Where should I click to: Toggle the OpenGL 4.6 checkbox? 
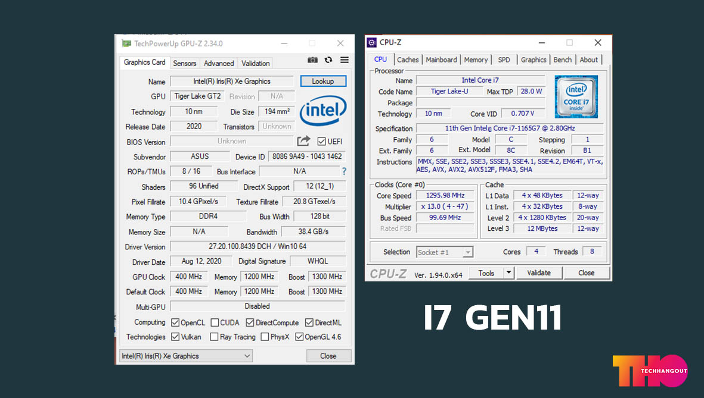299,337
